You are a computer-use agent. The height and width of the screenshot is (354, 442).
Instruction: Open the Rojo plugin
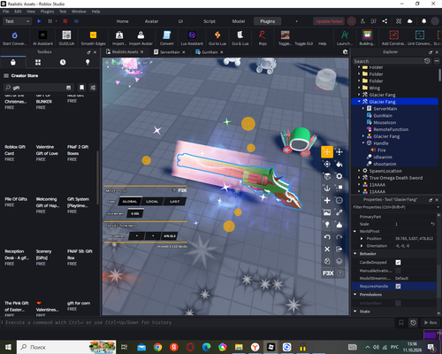pos(263,38)
